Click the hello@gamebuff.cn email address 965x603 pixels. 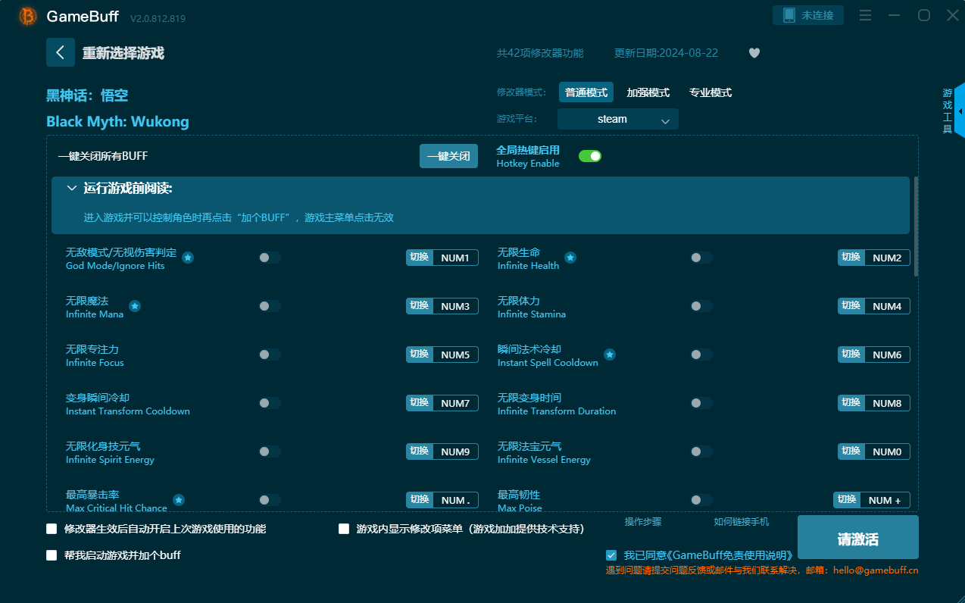tap(876, 570)
